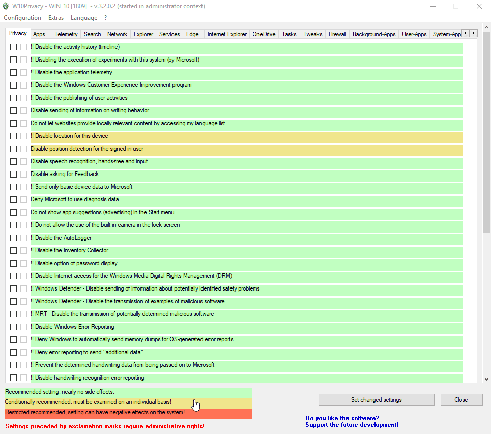Click the scrollbar up arrow
491x434 pixels.
[x=486, y=27]
